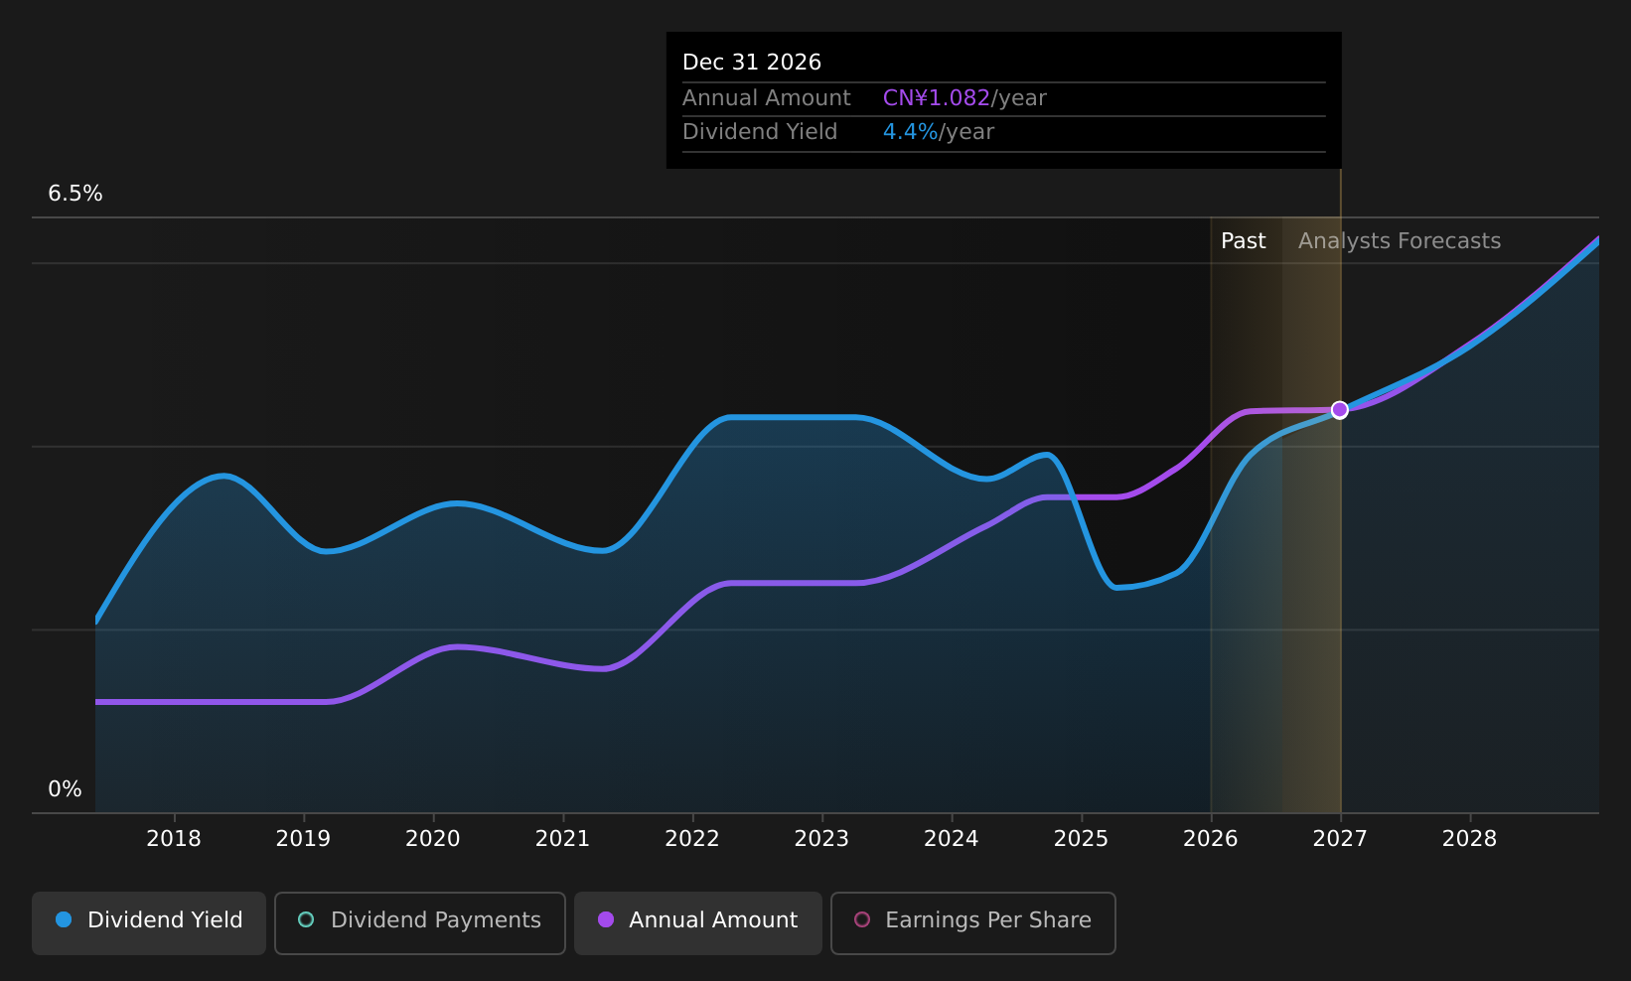Click the 0% y-axis label
Image resolution: width=1631 pixels, height=981 pixels.
point(65,789)
